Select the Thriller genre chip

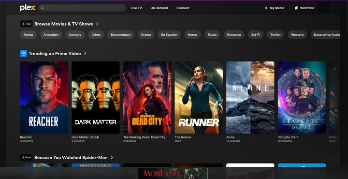[x=275, y=35]
